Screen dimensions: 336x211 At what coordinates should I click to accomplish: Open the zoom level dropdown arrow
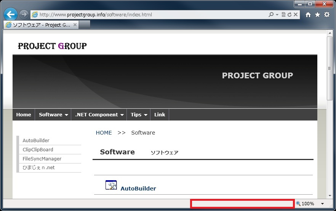tap(322, 204)
